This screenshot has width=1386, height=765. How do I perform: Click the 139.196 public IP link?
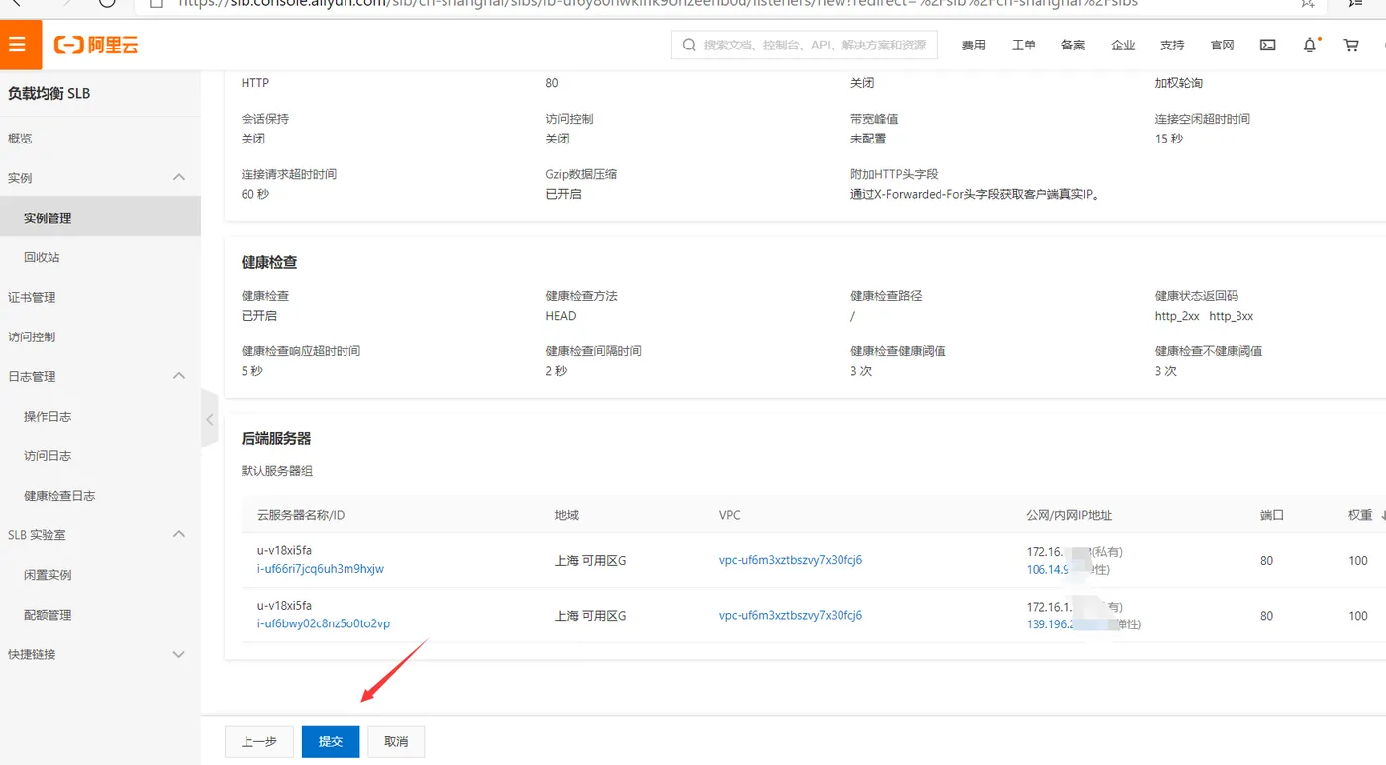(1050, 624)
